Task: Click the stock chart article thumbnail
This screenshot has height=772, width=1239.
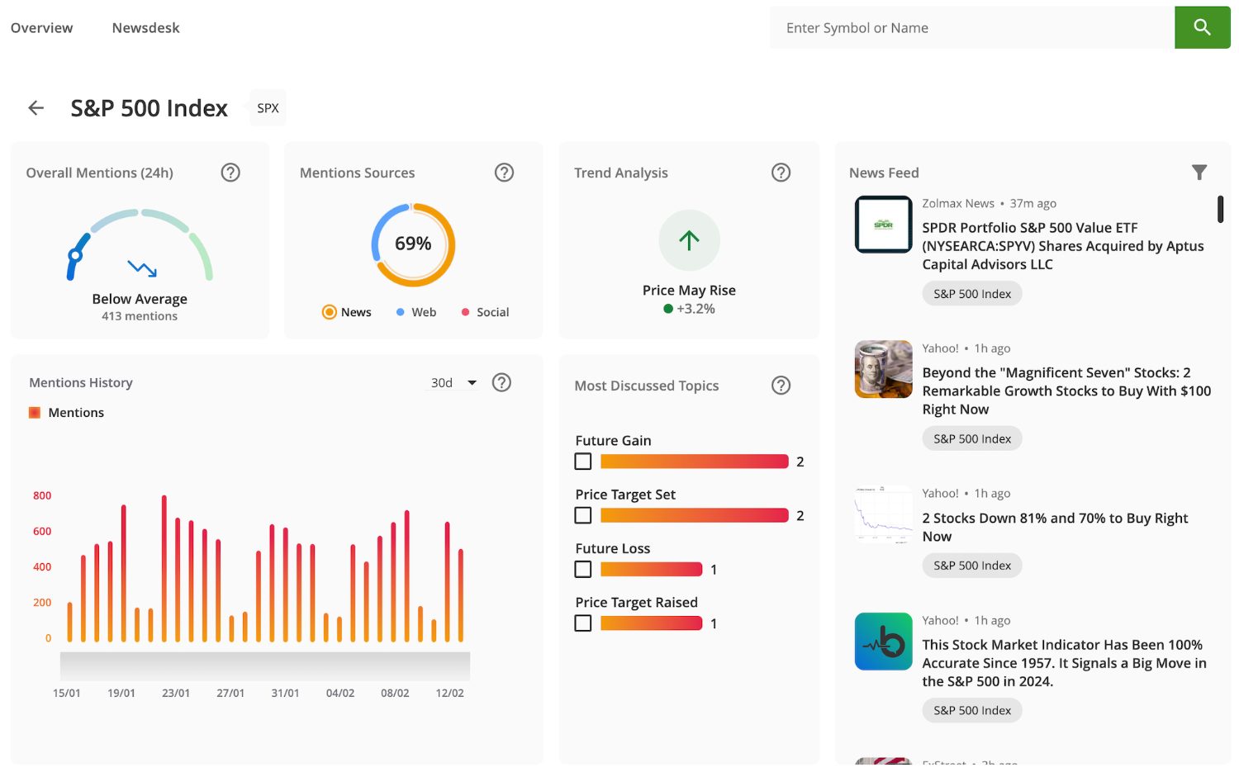Action: tap(883, 514)
